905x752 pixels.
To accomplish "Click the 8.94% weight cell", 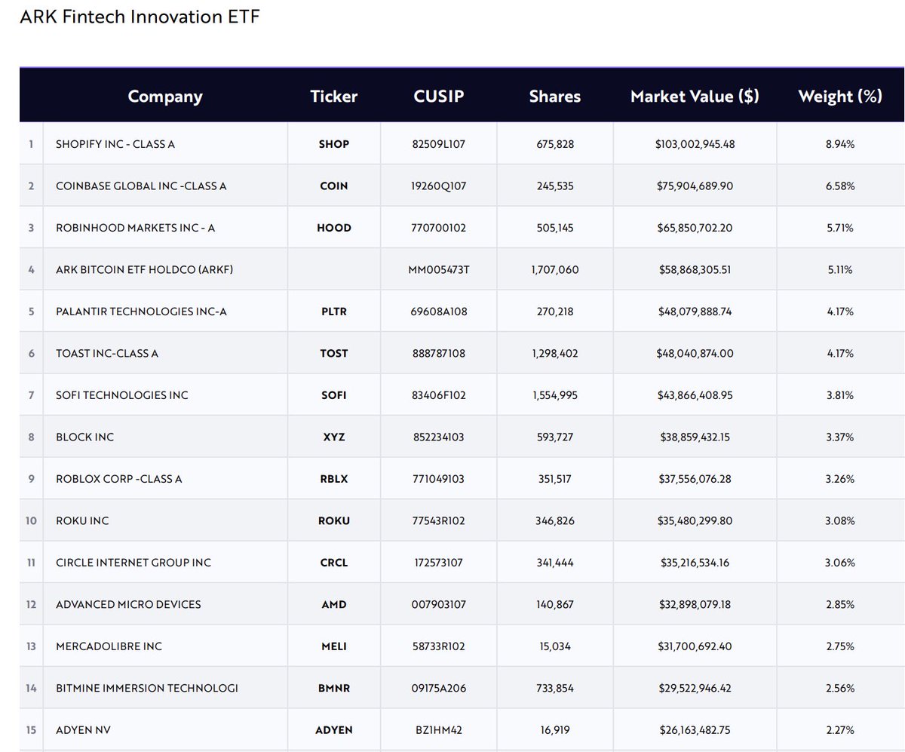I will (840, 143).
